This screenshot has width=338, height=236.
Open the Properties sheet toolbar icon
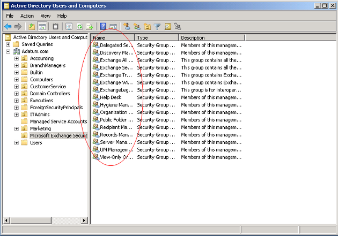[x=69, y=27]
